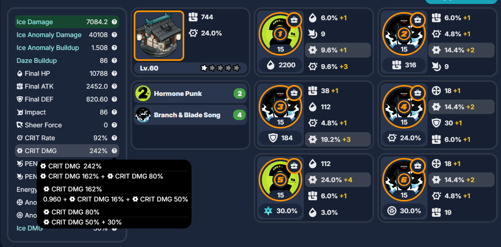Click disc 5 highlighted 24.0% CRIT DMG substat
The height and width of the screenshot is (247, 501).
(338, 180)
